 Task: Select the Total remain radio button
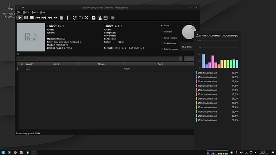(162, 38)
